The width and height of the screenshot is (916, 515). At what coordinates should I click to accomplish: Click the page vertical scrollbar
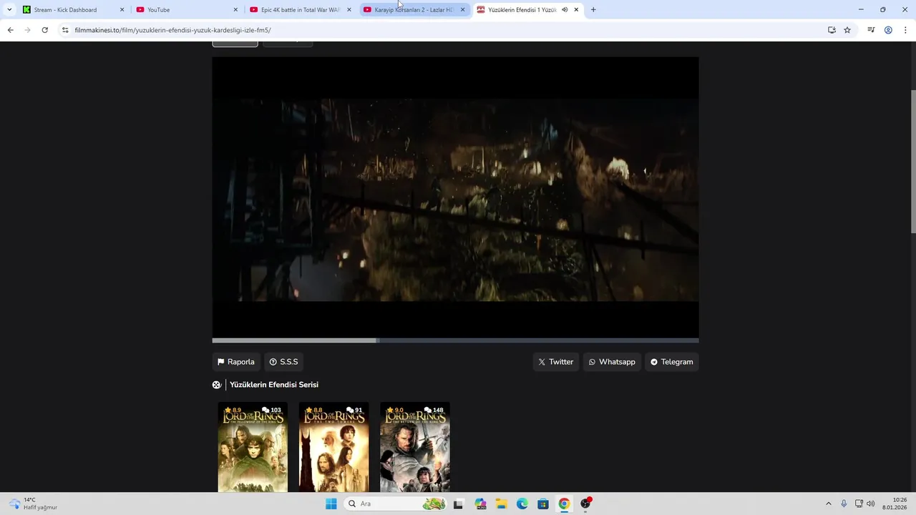pos(912,161)
